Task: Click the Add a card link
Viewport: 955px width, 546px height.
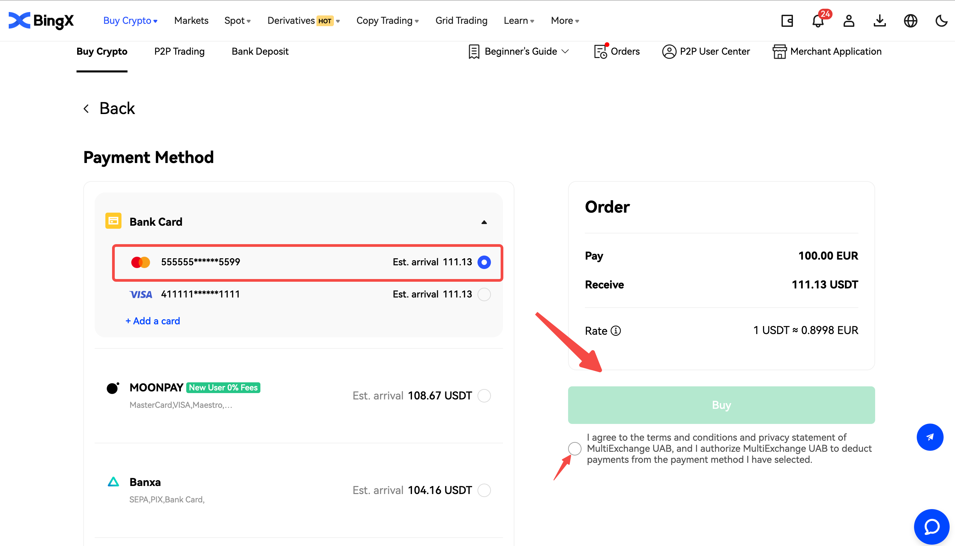Action: pyautogui.click(x=153, y=321)
